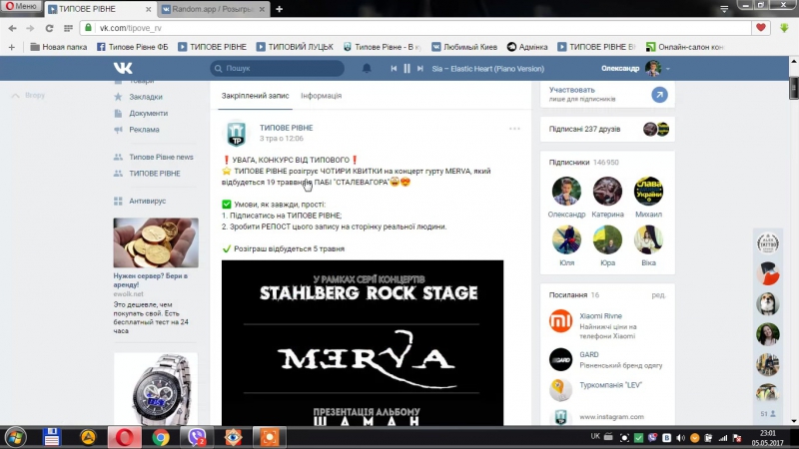Open subscriber Юра's avatar
The height and width of the screenshot is (449, 799).
click(607, 239)
